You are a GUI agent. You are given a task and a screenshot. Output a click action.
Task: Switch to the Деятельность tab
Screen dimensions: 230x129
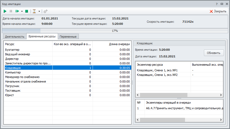point(14,37)
